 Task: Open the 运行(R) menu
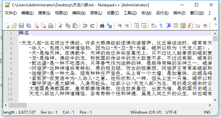pos(162,13)
